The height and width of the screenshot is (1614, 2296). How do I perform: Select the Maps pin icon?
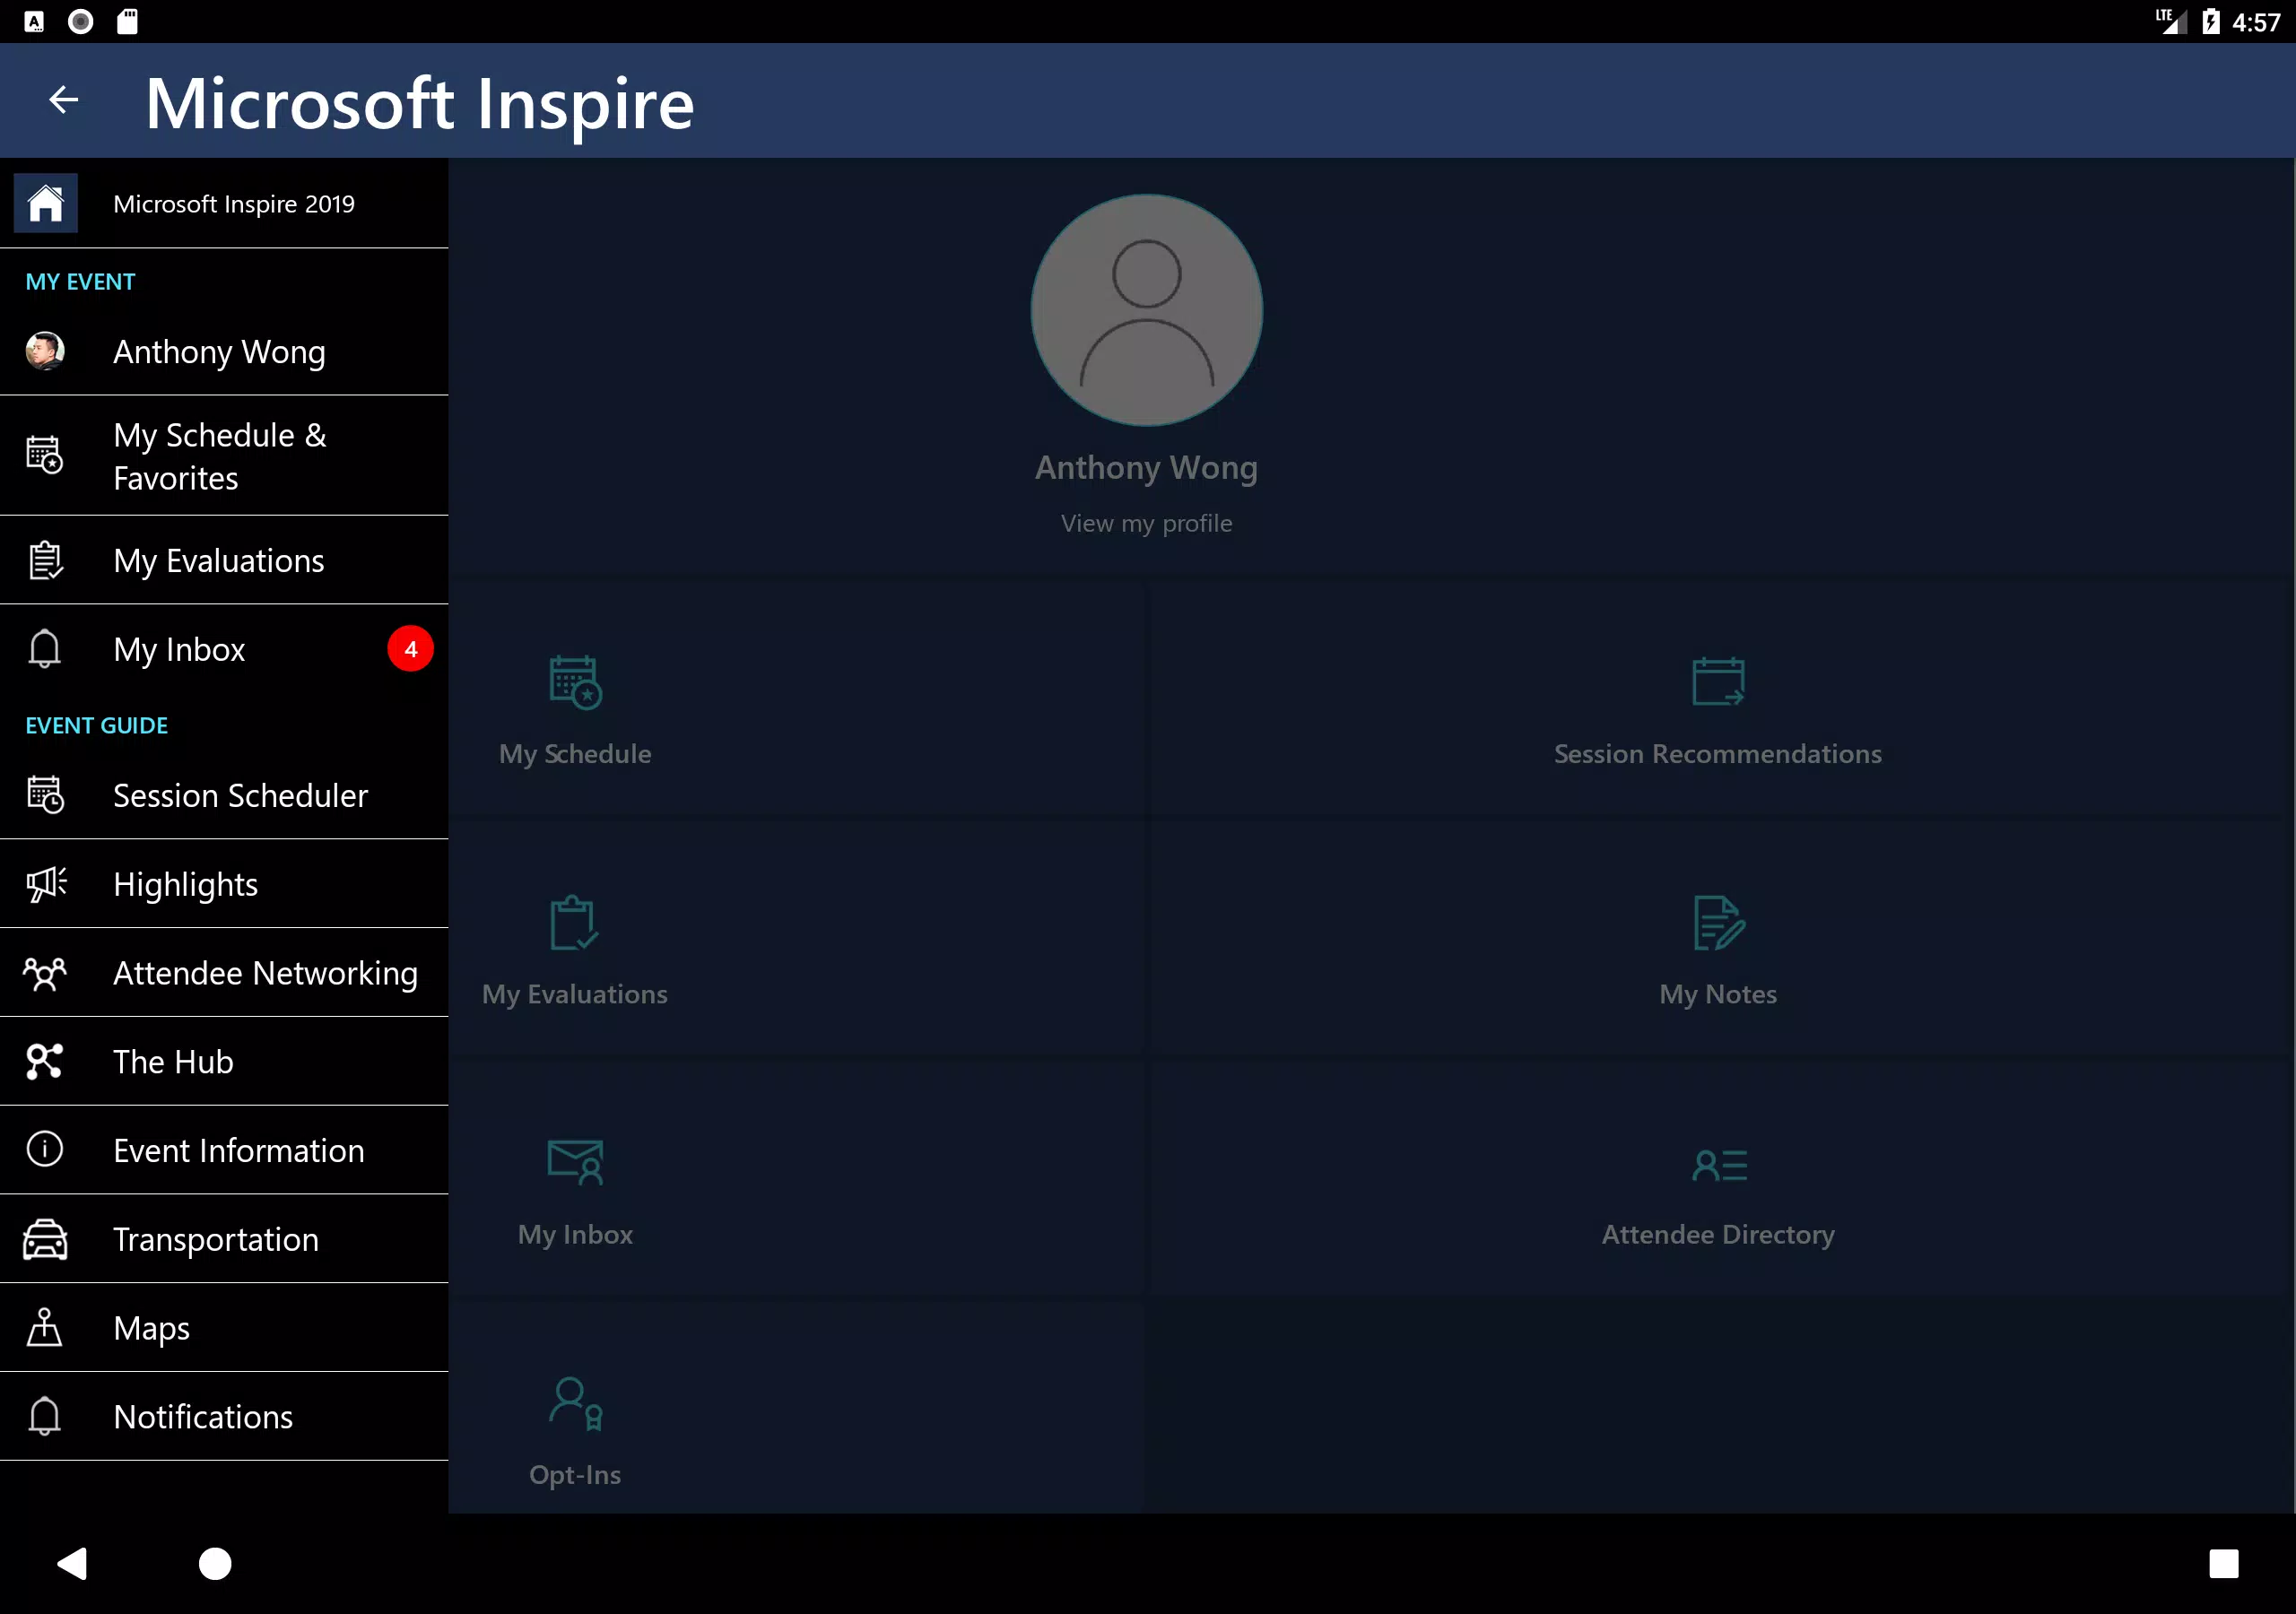click(45, 1327)
